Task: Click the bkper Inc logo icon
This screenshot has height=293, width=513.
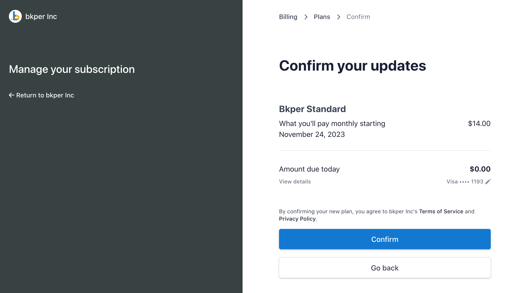Action: click(15, 16)
